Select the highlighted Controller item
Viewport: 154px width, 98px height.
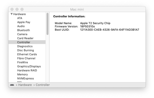27,42
